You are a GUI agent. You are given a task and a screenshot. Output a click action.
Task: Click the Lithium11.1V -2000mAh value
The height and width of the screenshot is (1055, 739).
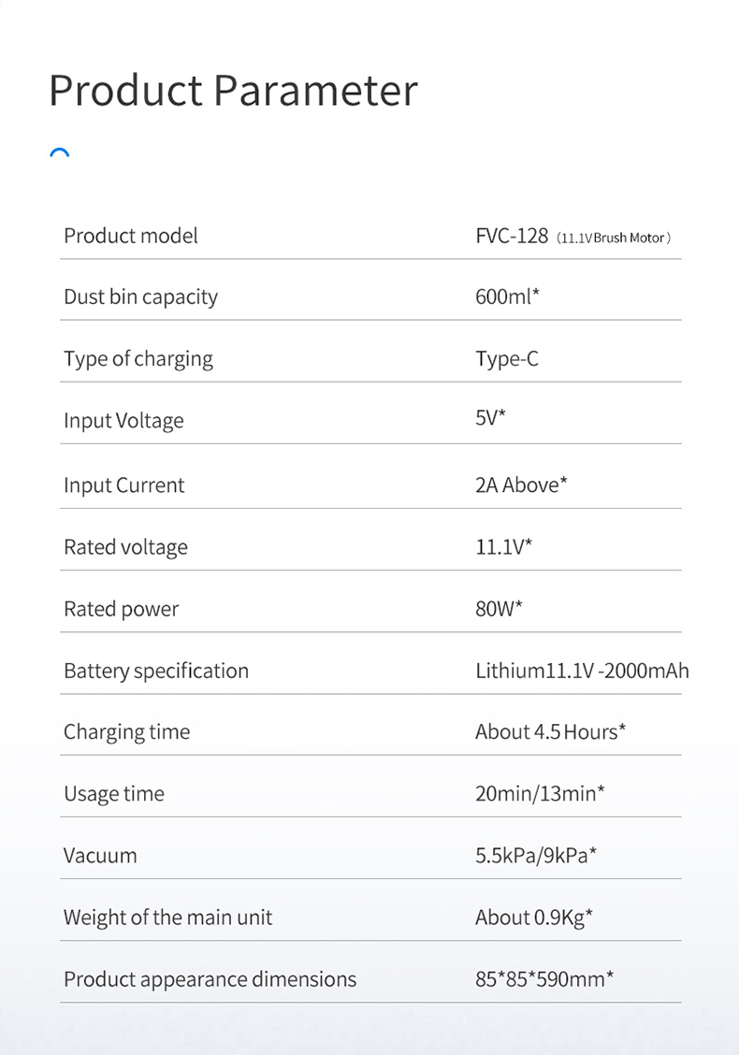[x=582, y=671]
